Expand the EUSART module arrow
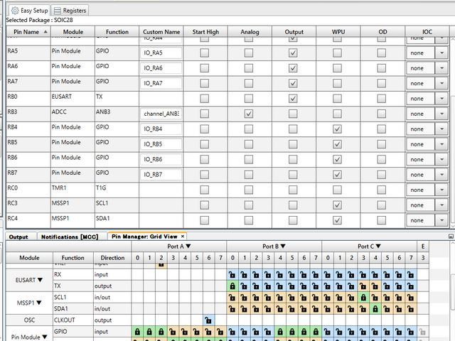 [x=41, y=280]
